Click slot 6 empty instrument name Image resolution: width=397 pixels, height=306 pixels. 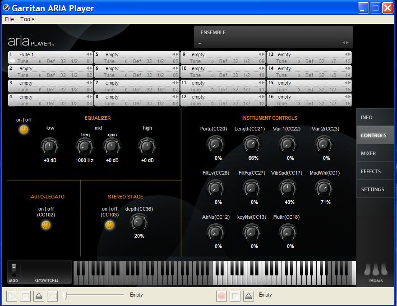click(x=112, y=68)
